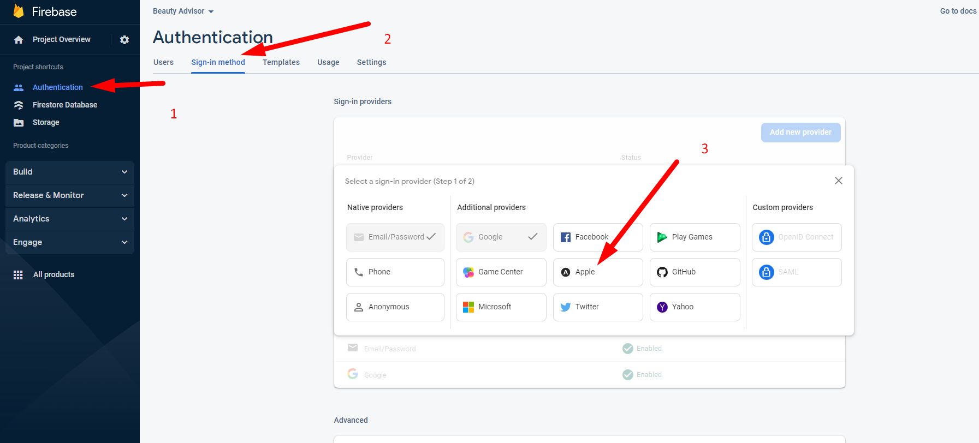The height and width of the screenshot is (443, 979).
Task: Select the Apple sign-in provider
Action: (x=597, y=272)
